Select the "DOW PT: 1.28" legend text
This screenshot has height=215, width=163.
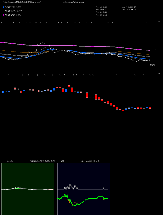(x=13, y=15)
